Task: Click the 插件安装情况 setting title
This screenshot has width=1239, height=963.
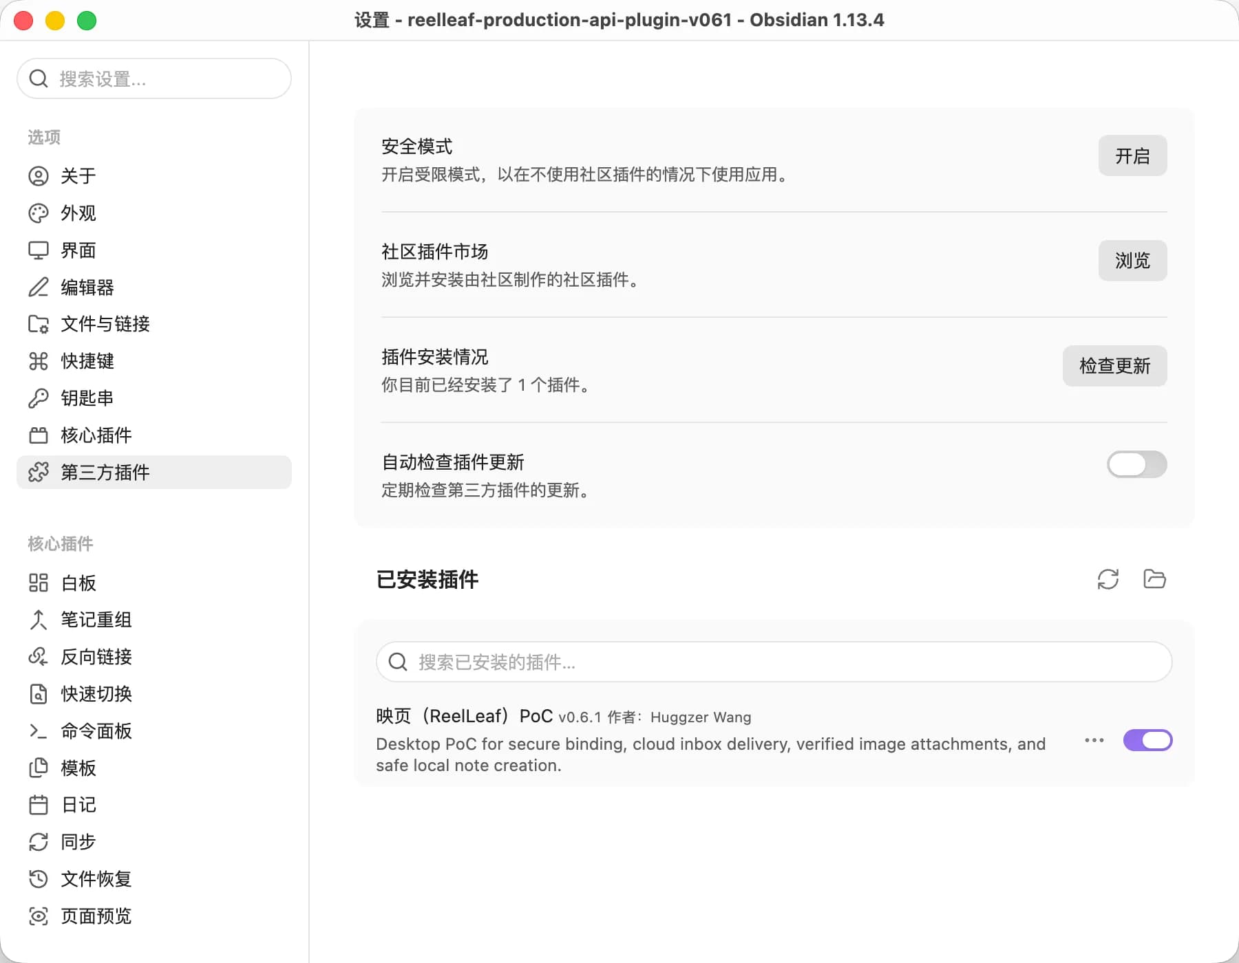Action: (435, 357)
